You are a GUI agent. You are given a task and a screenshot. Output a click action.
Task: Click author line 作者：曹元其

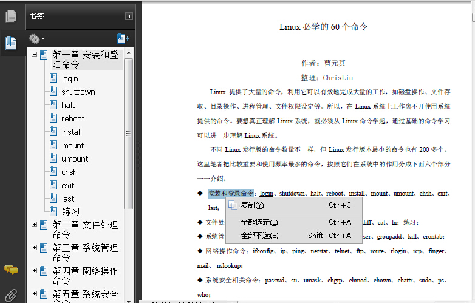pos(323,63)
